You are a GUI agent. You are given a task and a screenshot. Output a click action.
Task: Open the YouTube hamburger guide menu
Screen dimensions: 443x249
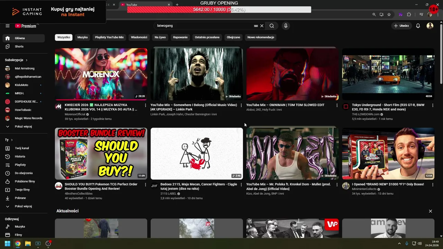coord(7,26)
